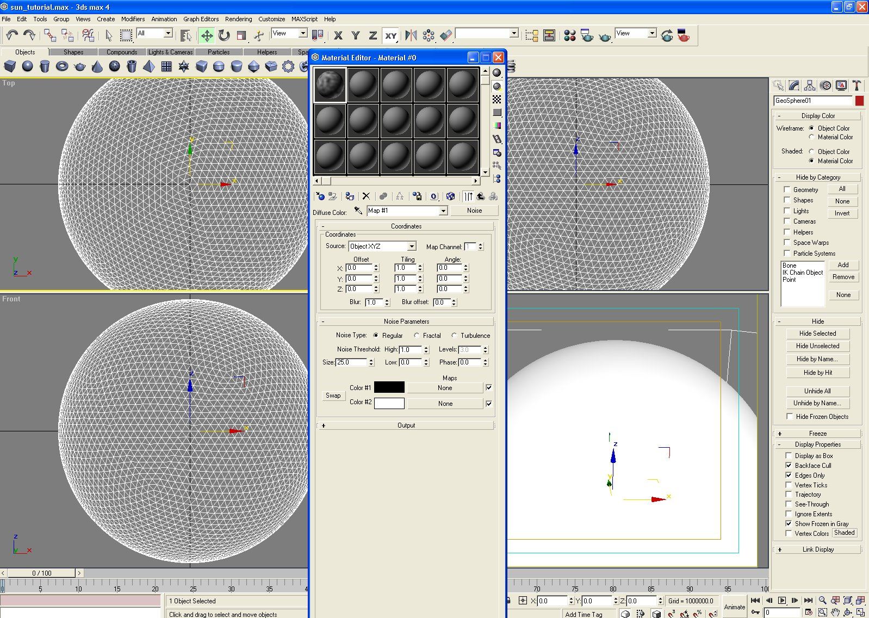This screenshot has height=618, width=869.
Task: Create a Teapot from Objects shelf
Action: [x=80, y=66]
